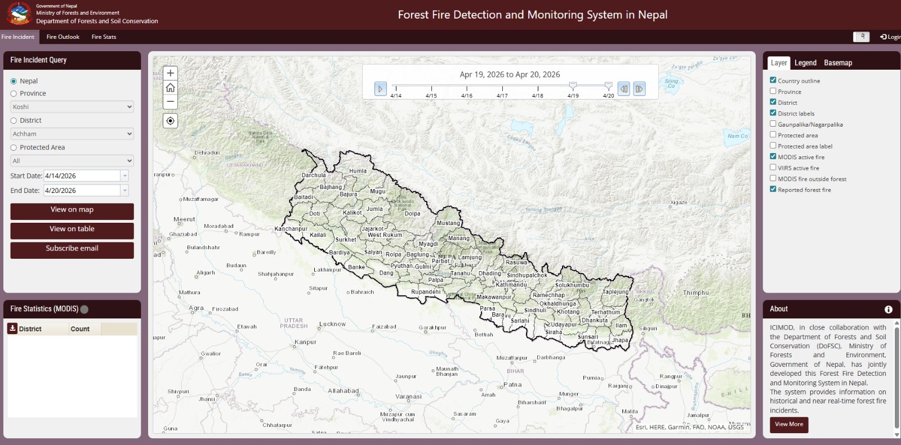Screen dimensions: 901x445
Task: Open the Koshi province dropdown
Action: (72, 107)
